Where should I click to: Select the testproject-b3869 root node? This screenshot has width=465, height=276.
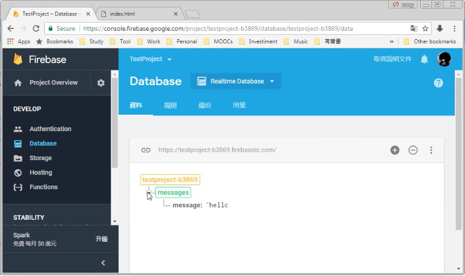tap(170, 180)
